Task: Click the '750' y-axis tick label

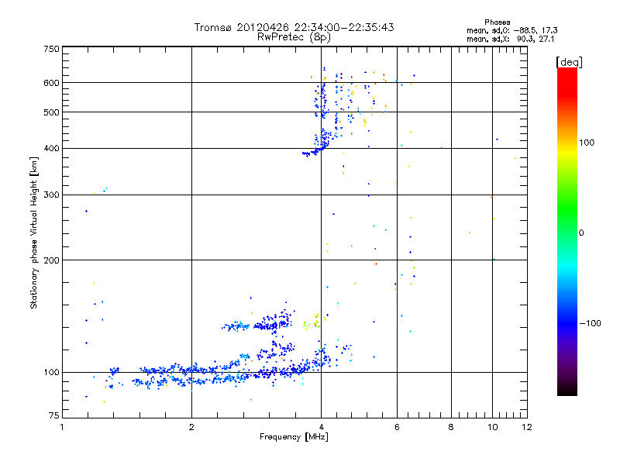Action: click(51, 49)
